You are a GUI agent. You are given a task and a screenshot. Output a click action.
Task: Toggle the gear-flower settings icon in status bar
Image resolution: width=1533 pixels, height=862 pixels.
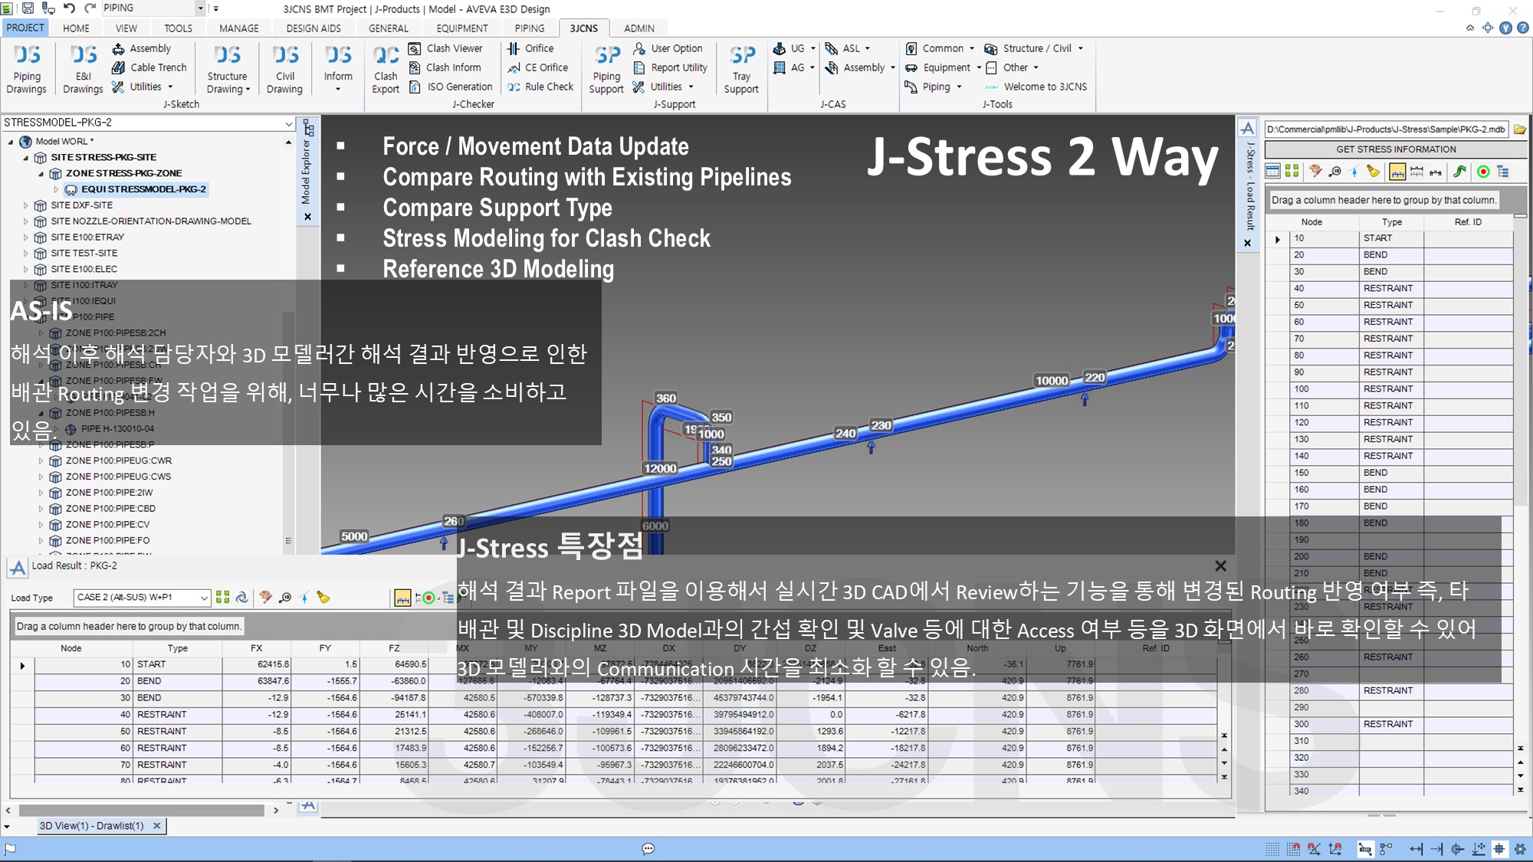click(1519, 848)
